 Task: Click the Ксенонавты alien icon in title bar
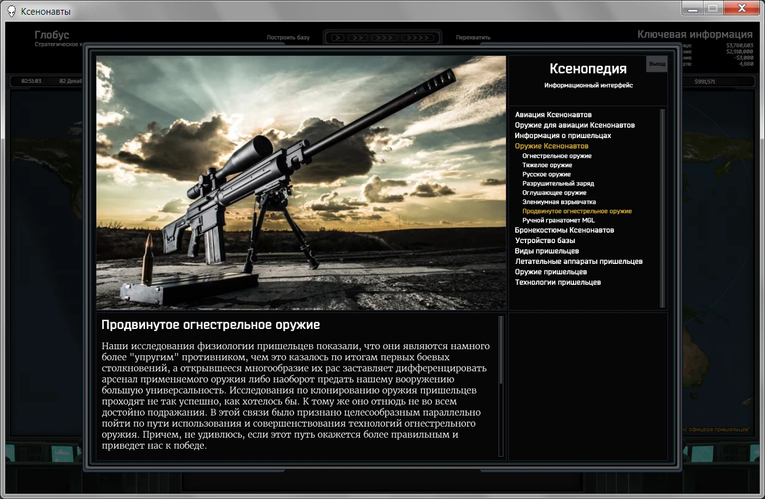click(11, 11)
